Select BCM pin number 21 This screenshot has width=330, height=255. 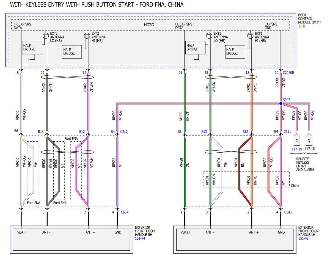coord(180,73)
